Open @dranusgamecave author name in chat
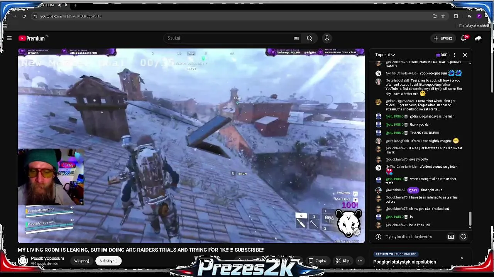 coord(400,101)
